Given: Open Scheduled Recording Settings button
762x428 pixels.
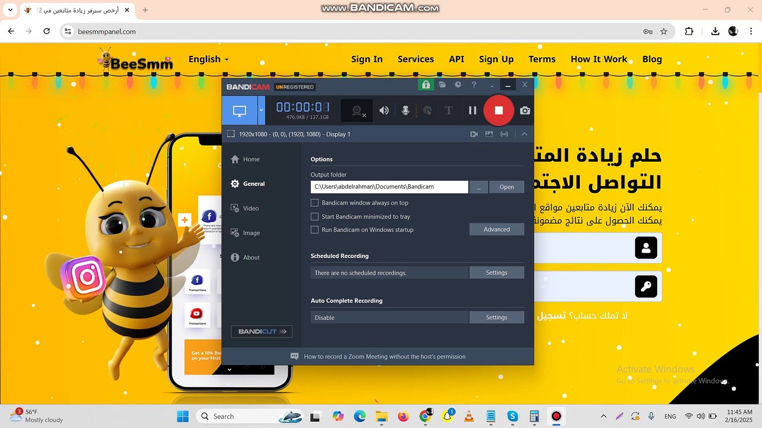Looking at the screenshot, I should (x=496, y=273).
